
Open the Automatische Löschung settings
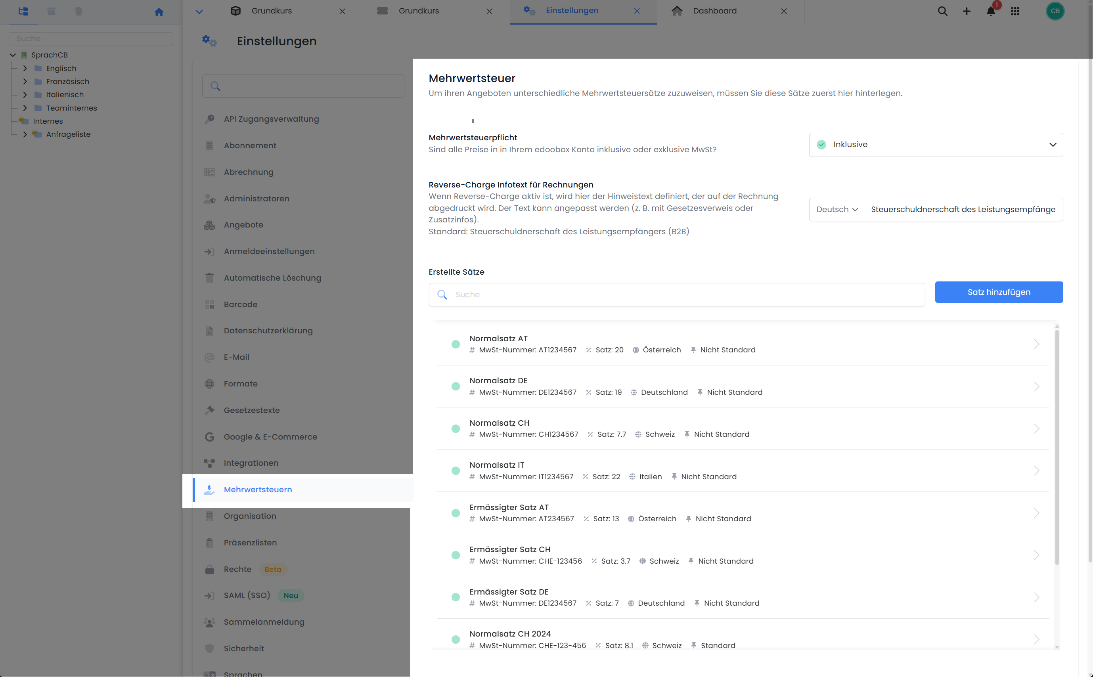272,277
